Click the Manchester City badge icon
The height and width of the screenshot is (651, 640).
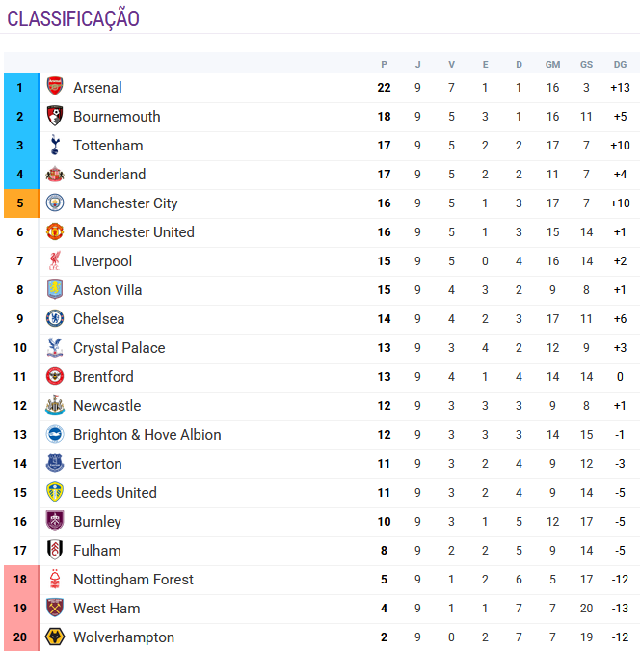point(55,203)
